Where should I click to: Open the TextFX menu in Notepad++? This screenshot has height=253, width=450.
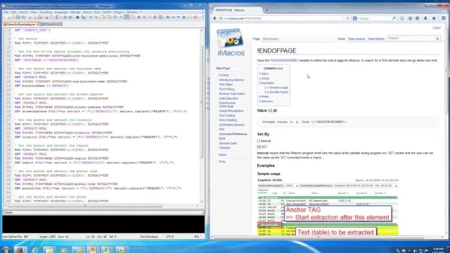click(x=107, y=12)
